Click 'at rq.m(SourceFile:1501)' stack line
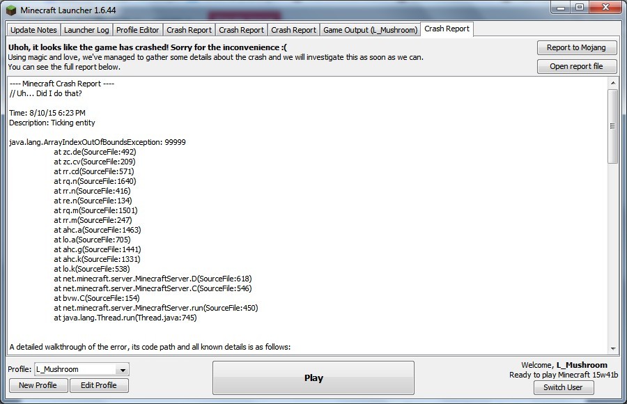 click(95, 210)
